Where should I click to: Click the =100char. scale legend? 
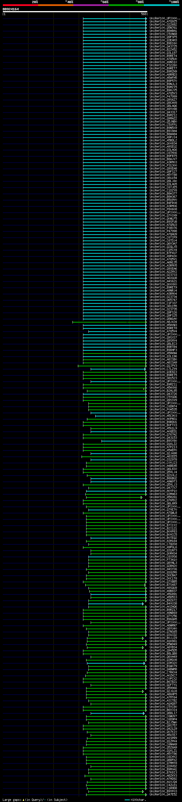point(136,800)
